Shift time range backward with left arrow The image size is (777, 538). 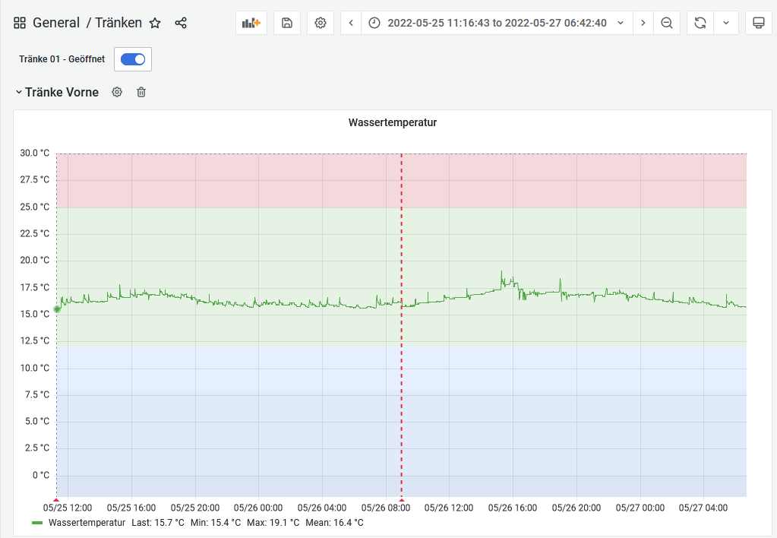coord(351,23)
